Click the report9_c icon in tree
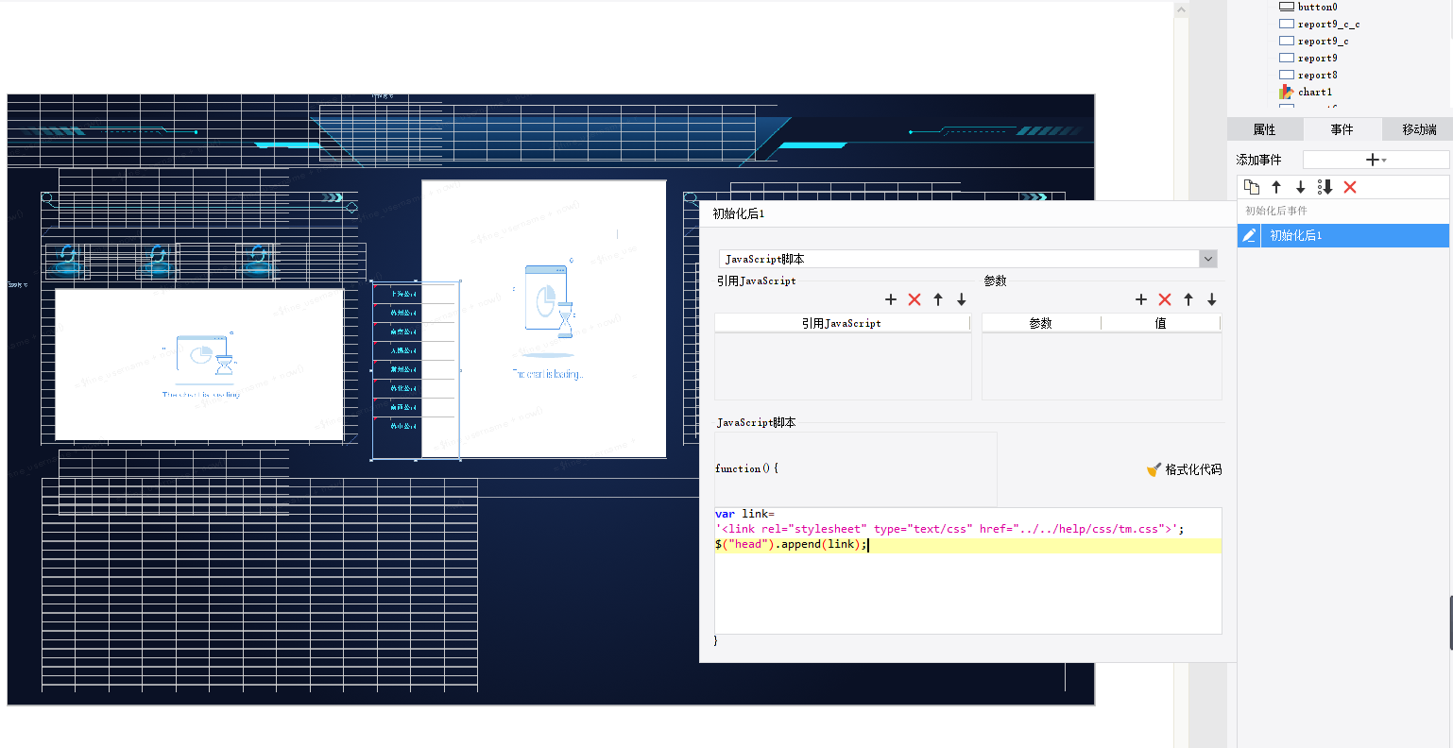 click(1287, 41)
